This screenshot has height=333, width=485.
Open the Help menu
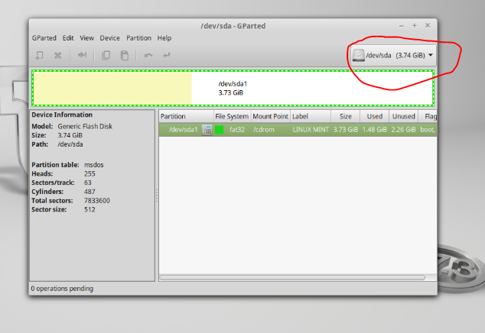(164, 38)
